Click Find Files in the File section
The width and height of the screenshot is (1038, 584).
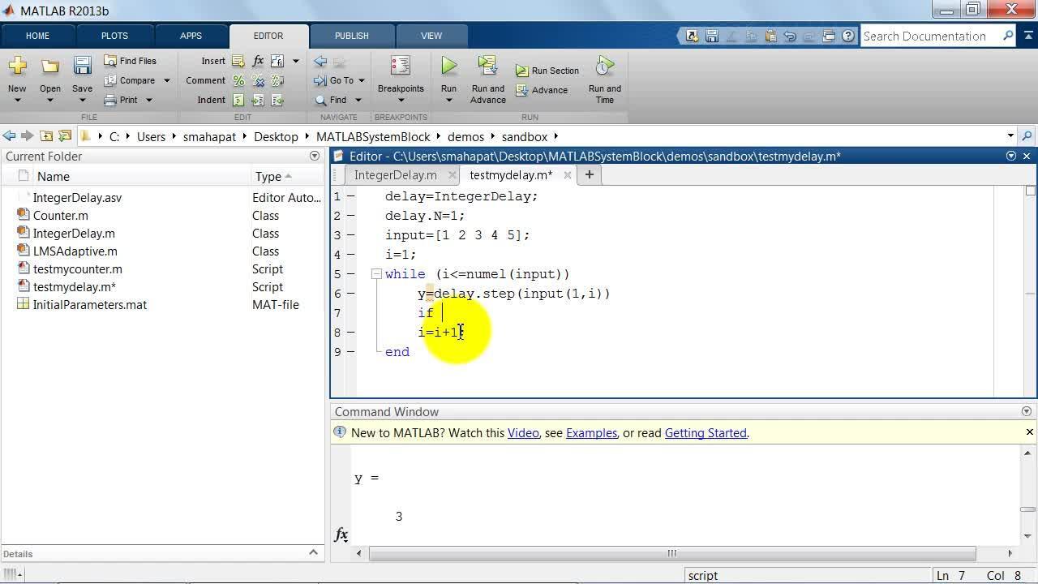[x=130, y=61]
